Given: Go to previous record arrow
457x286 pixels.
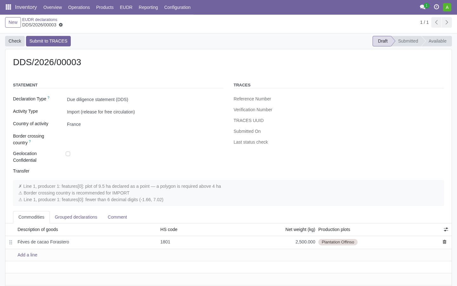Looking at the screenshot, I should coord(436,22).
